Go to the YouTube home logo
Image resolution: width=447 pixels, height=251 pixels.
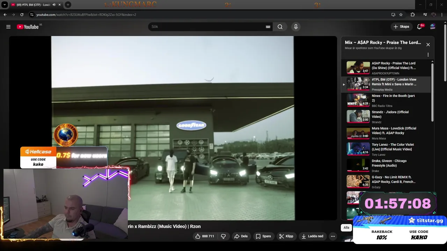tap(28, 27)
